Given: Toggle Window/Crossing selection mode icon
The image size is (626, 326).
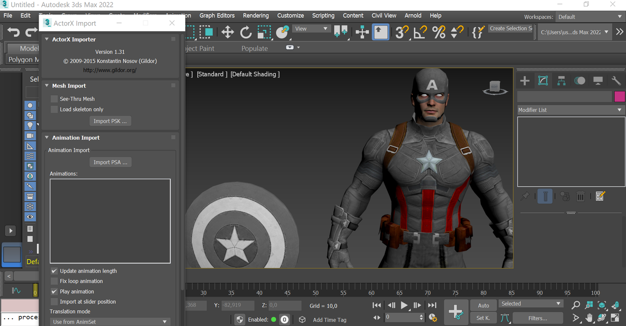Looking at the screenshot, I should (x=206, y=32).
